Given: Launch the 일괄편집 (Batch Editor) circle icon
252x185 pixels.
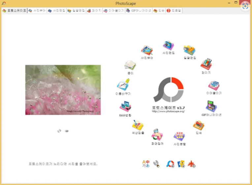Looking at the screenshot, I should click(190, 50).
